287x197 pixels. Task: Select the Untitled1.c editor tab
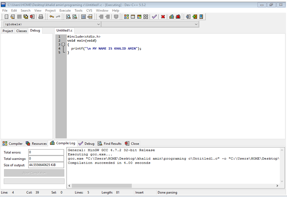coord(64,31)
